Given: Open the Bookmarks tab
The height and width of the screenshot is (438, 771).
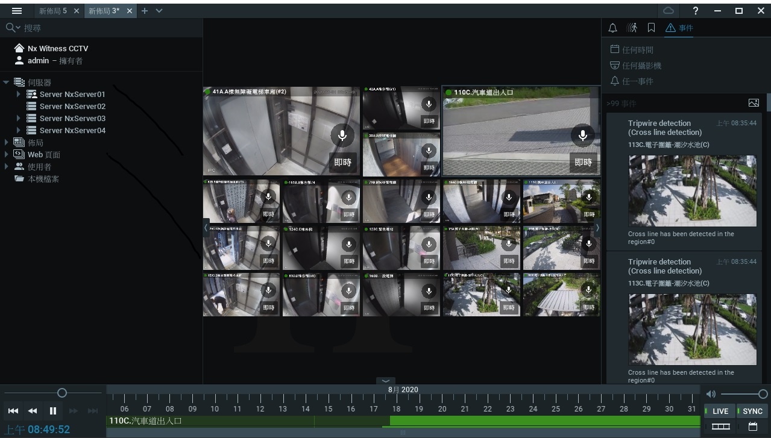Looking at the screenshot, I should tap(651, 28).
